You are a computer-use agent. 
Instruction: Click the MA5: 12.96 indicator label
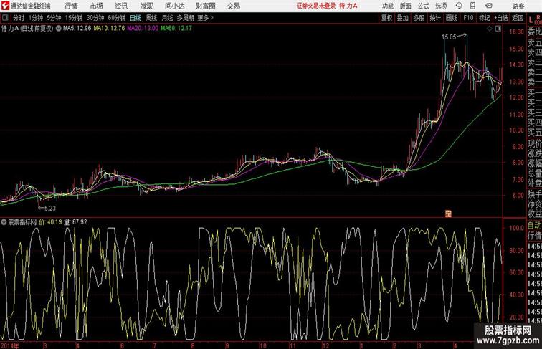tap(77, 29)
